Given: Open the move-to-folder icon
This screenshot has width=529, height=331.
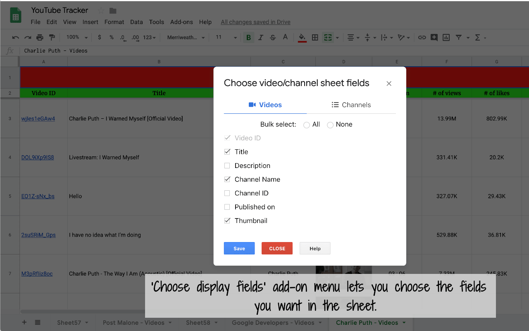Looking at the screenshot, I should click(x=113, y=11).
